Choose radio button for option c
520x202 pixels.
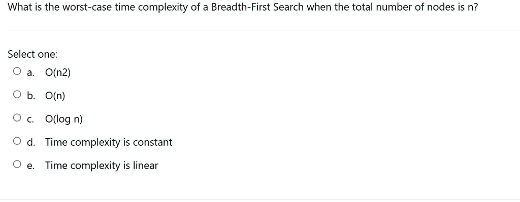click(17, 117)
